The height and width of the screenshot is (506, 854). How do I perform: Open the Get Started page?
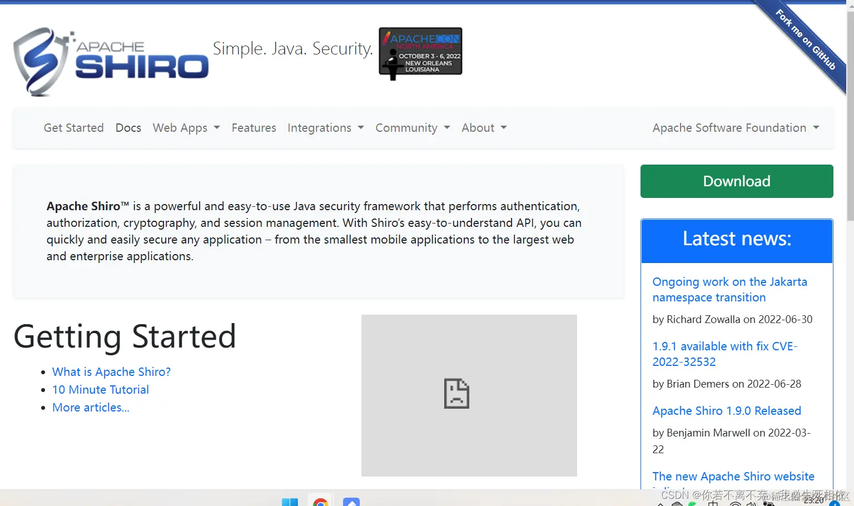(x=73, y=128)
